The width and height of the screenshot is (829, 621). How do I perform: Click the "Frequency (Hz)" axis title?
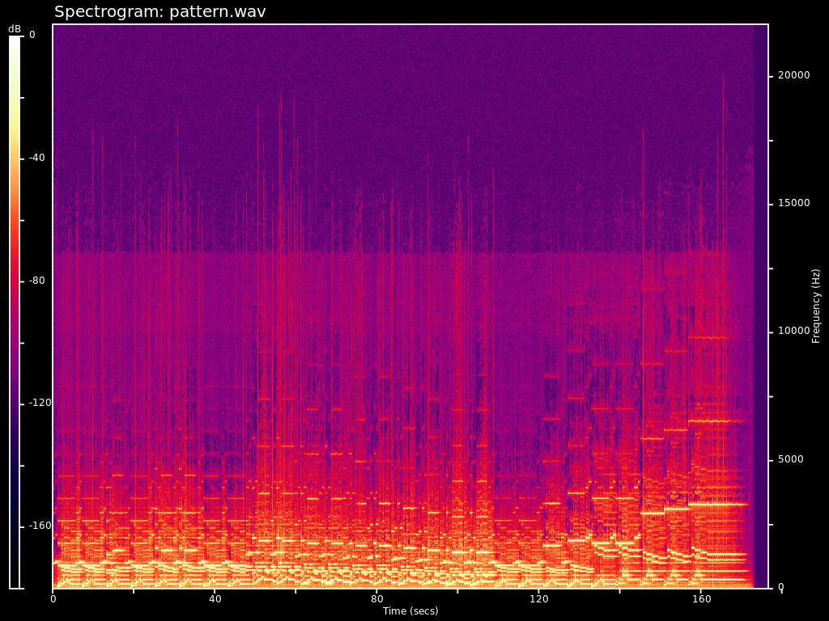point(816,306)
